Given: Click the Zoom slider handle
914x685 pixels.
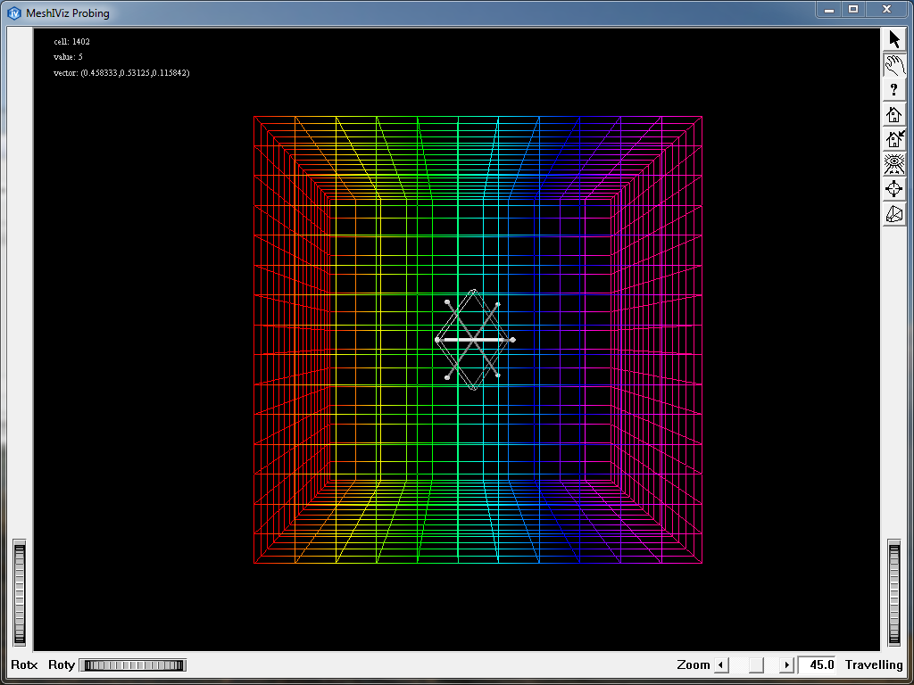Looking at the screenshot, I should 756,664.
